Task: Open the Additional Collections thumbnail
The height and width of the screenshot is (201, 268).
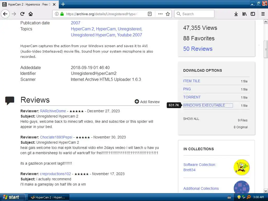Action: [241, 187]
